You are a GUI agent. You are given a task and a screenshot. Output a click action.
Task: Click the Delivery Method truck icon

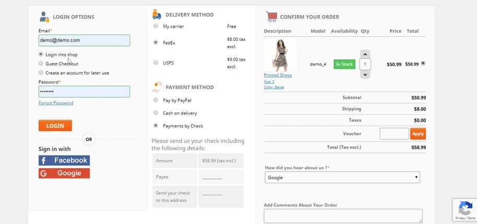(157, 14)
